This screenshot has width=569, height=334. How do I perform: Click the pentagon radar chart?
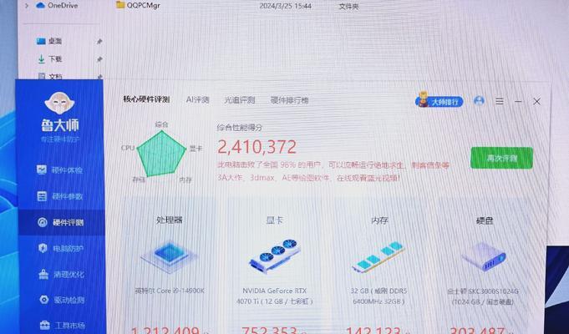tap(161, 154)
